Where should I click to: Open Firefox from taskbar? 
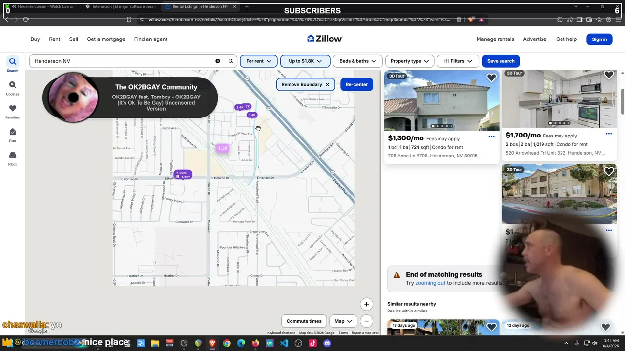pyautogui.click(x=255, y=343)
